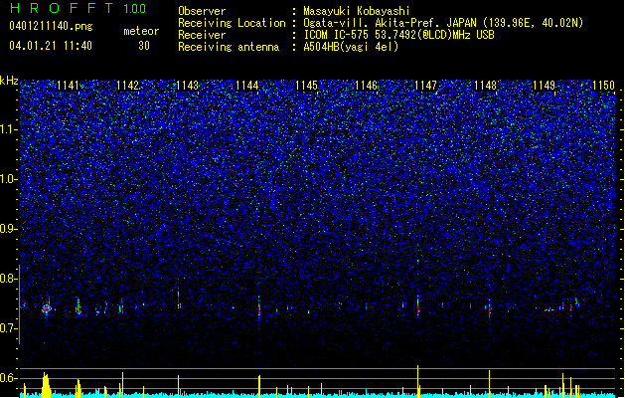
Task: Click the timestamp 04.01.21 11:40
Action: pos(51,46)
